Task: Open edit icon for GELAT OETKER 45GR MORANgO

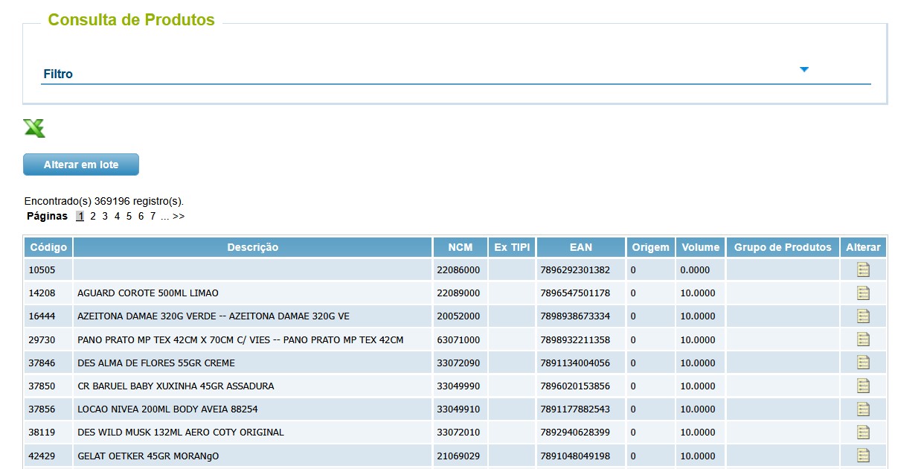Action: click(863, 455)
